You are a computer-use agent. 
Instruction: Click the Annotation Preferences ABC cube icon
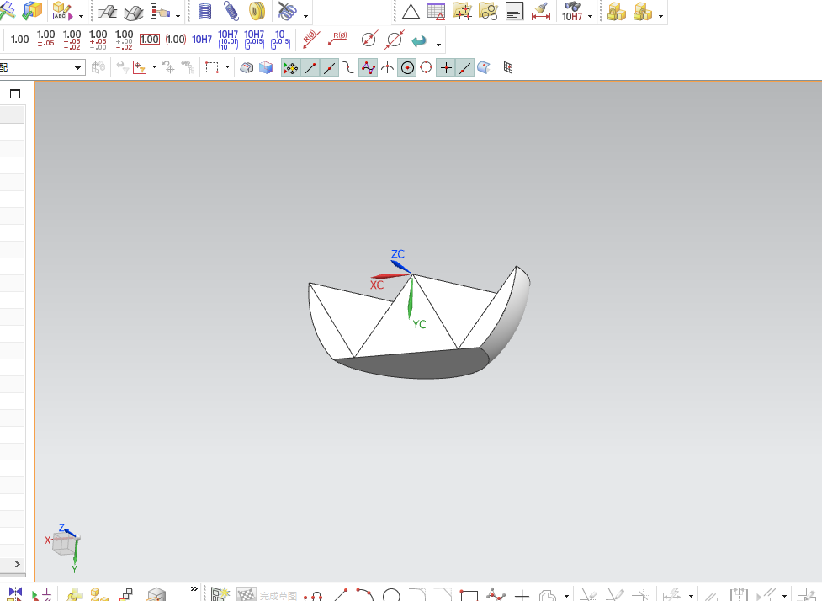pyautogui.click(x=62, y=11)
